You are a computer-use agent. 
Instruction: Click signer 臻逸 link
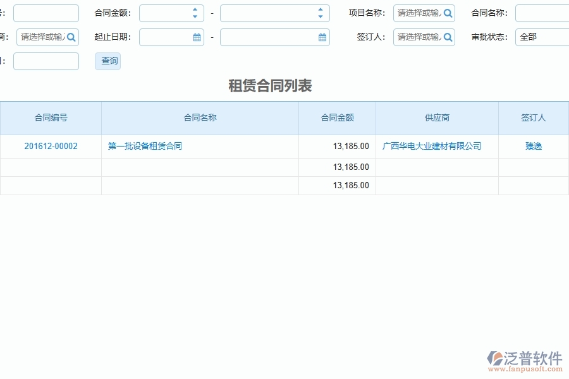532,146
